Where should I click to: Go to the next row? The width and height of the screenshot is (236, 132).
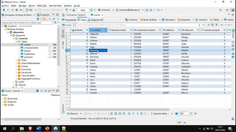pyautogui.click(x=138, y=114)
